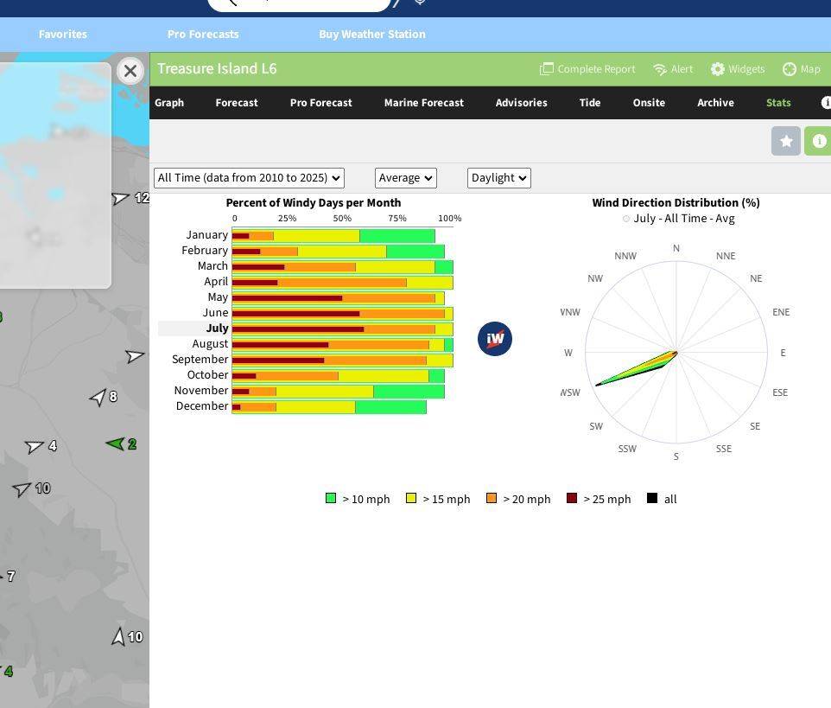
Task: Click the Map compass icon
Action: coord(790,69)
